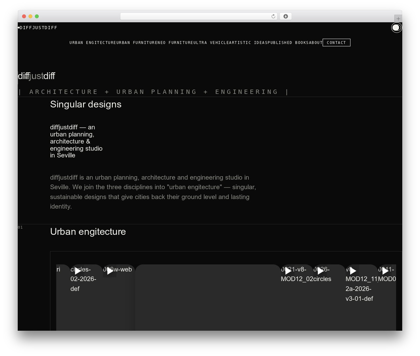The width and height of the screenshot is (420, 356).
Task: Open the Urban Engitecture nav item
Action: 93,43
